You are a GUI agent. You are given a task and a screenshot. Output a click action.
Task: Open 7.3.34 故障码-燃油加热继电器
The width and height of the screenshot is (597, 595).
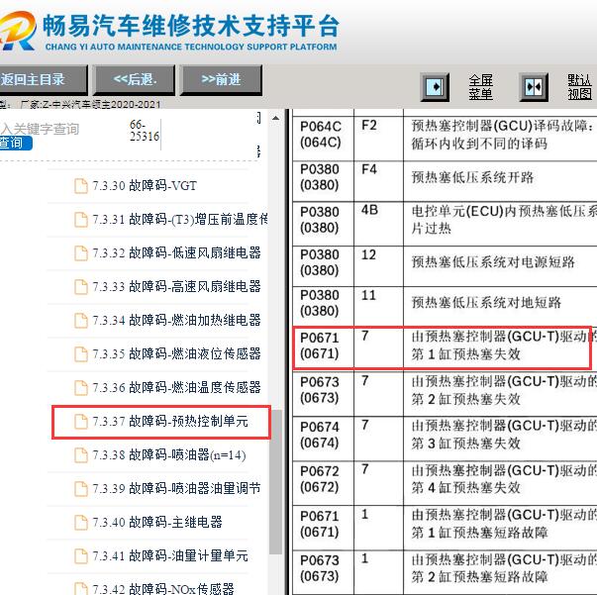(x=176, y=320)
